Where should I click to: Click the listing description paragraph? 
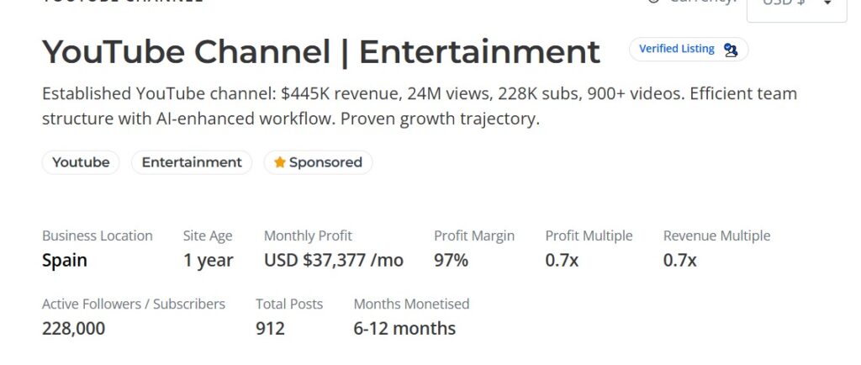point(420,106)
